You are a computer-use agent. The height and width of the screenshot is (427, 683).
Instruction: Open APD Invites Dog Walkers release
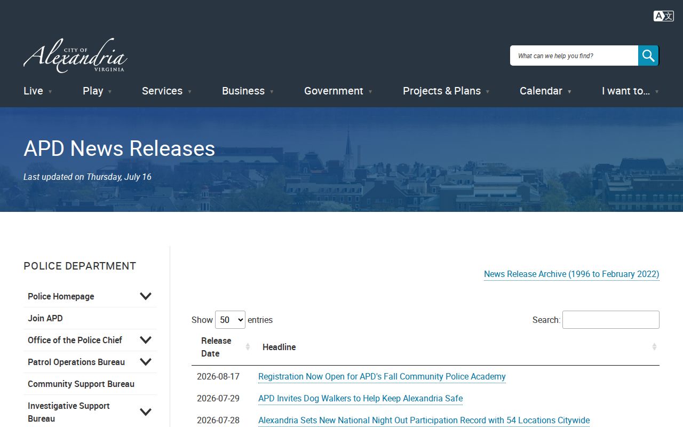360,398
